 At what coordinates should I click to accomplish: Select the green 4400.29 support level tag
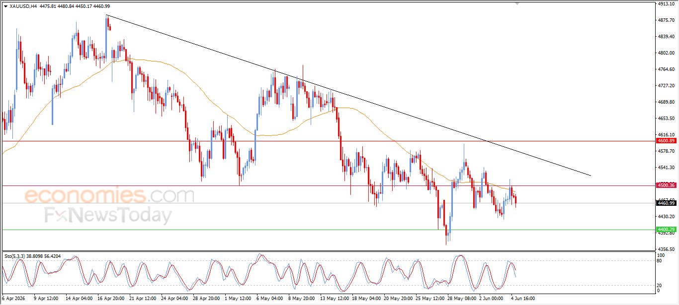pos(666,229)
